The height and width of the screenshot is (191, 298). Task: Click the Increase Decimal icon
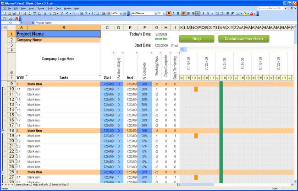[x=217, y=13]
